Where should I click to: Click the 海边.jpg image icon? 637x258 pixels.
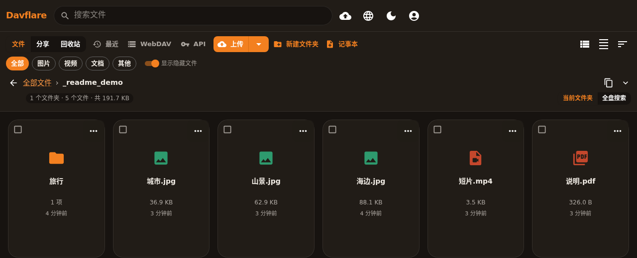click(x=371, y=158)
